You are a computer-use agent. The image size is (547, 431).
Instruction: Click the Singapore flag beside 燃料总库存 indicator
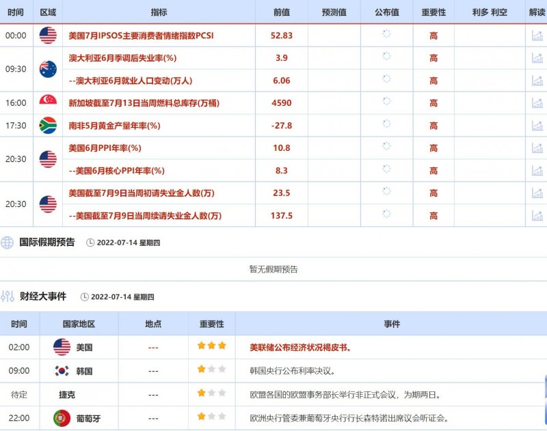[x=47, y=103]
